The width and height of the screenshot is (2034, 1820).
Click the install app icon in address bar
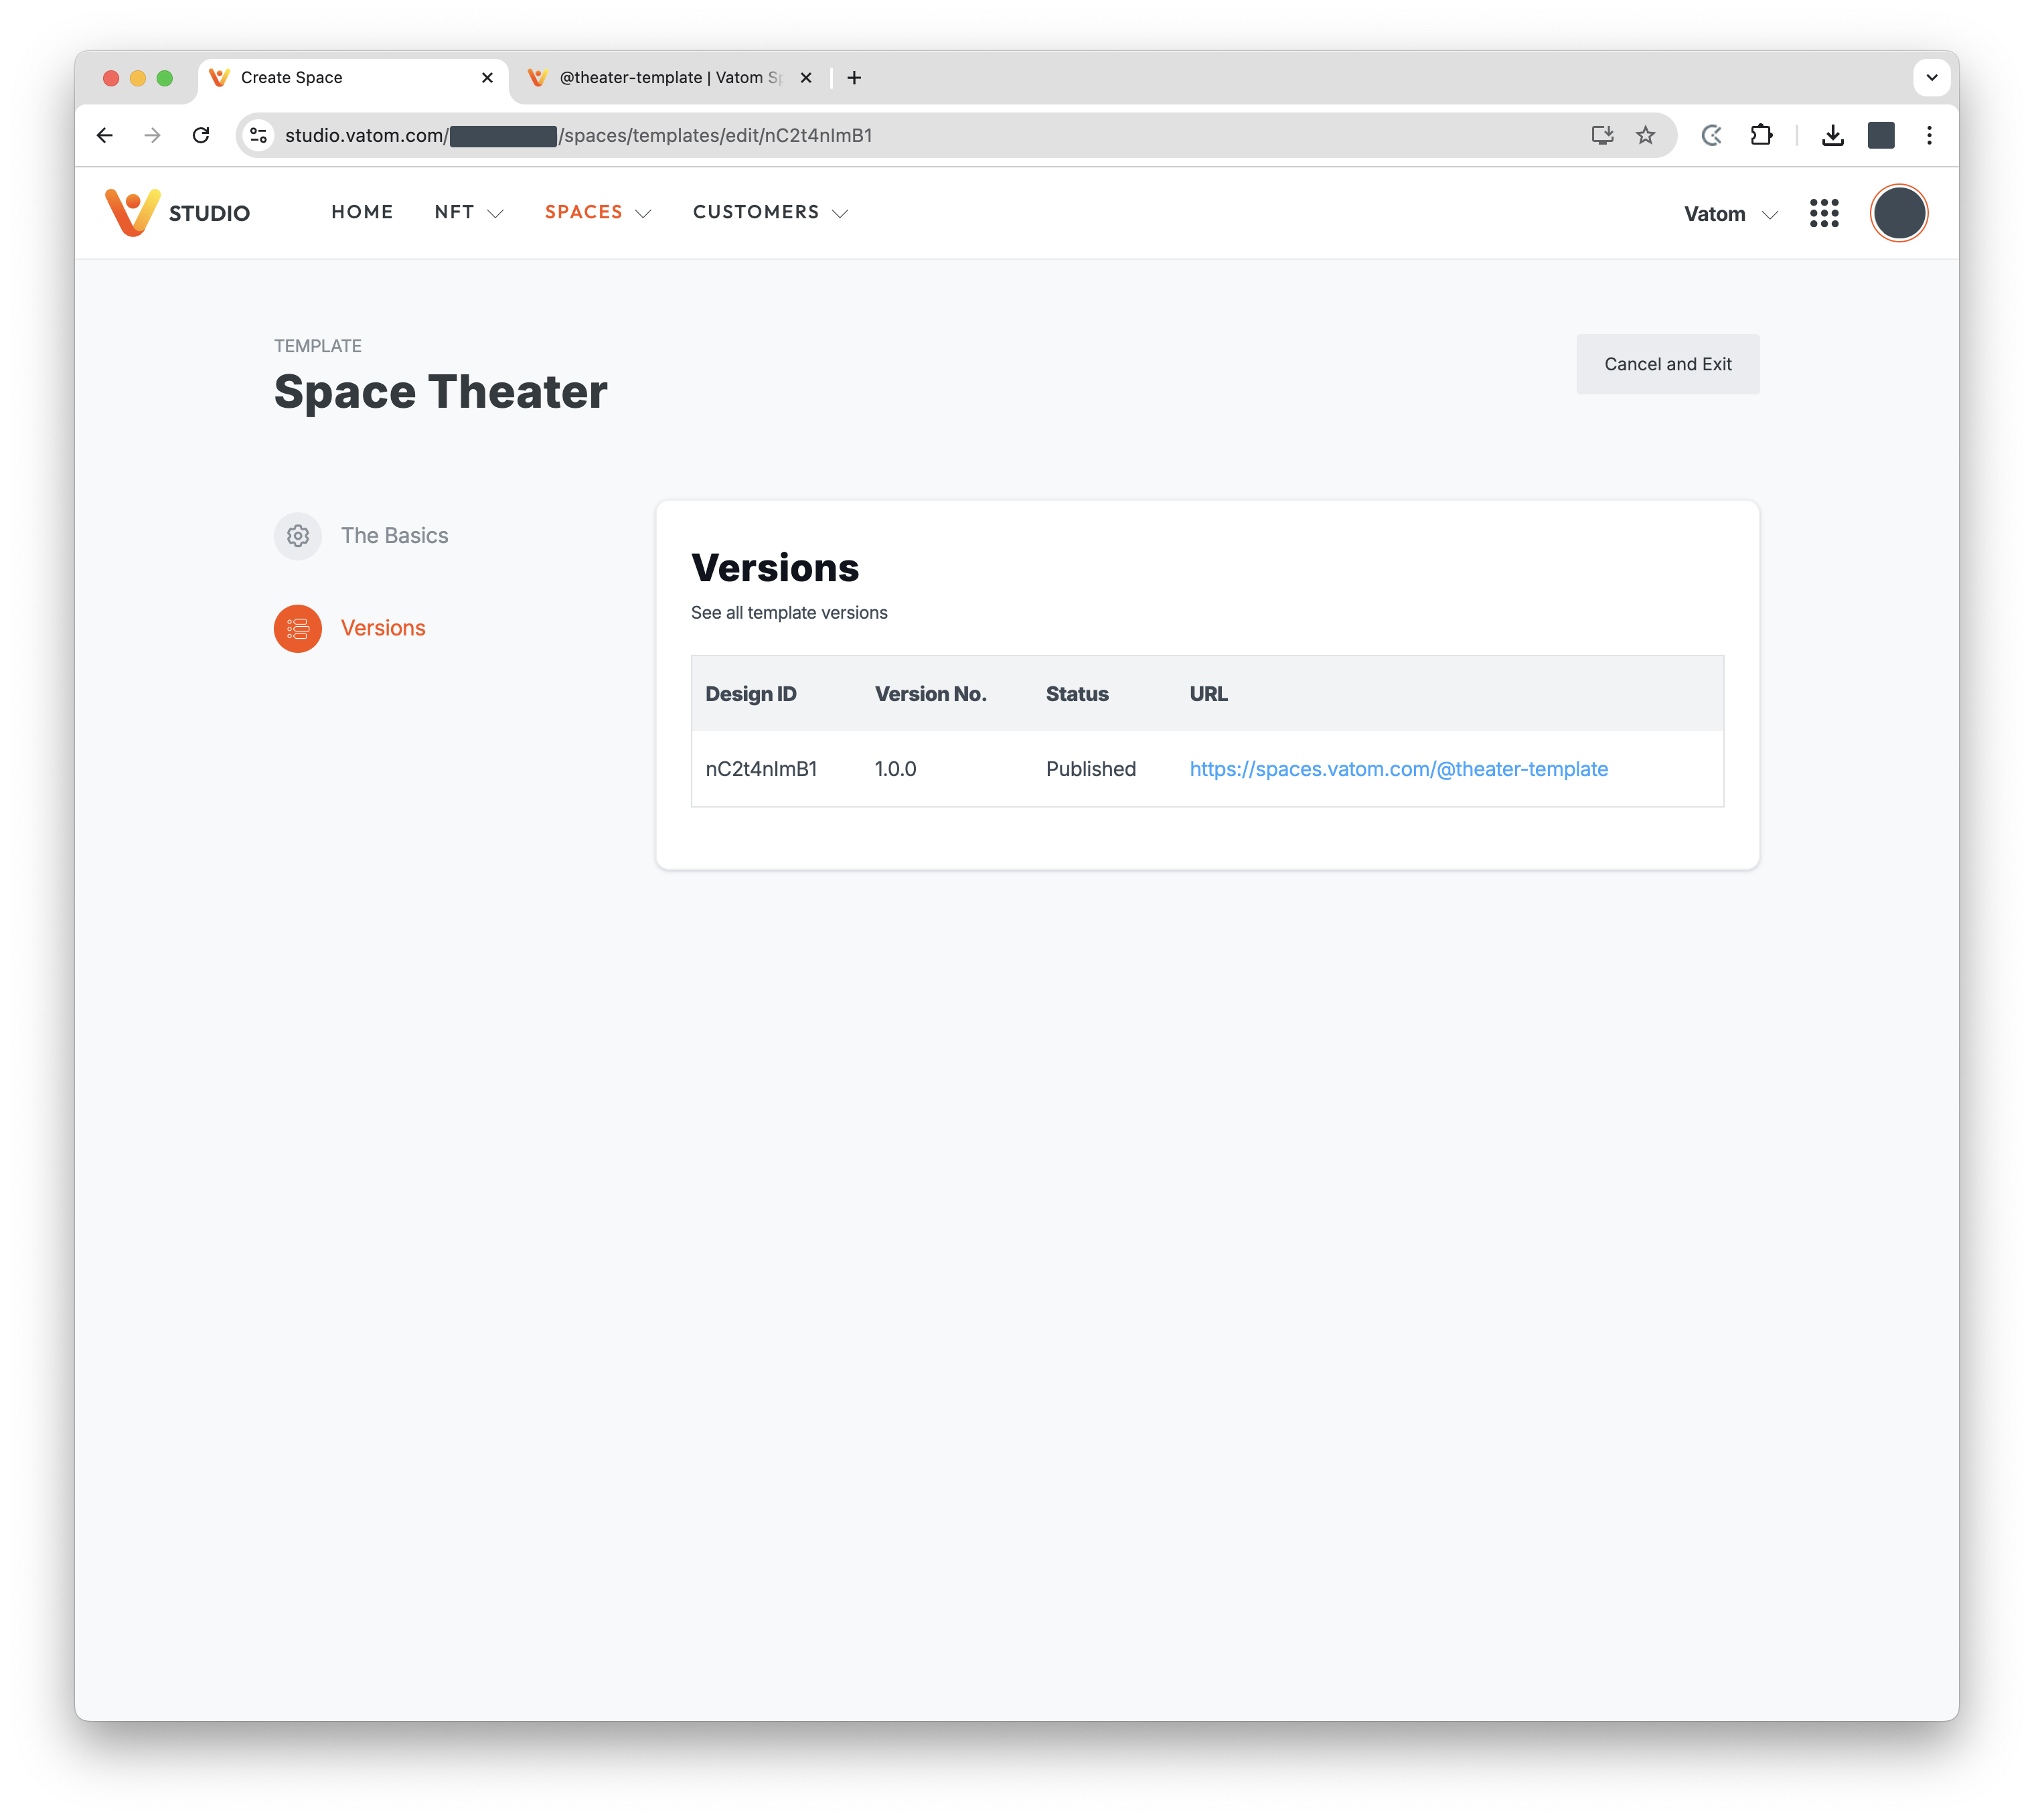[x=1602, y=135]
